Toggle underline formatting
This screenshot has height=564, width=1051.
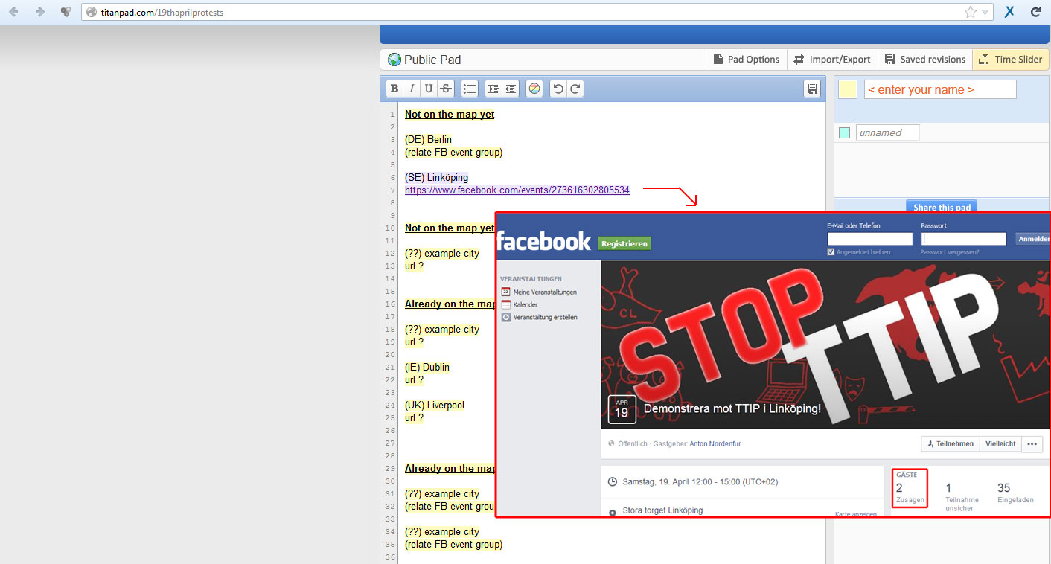(x=429, y=89)
